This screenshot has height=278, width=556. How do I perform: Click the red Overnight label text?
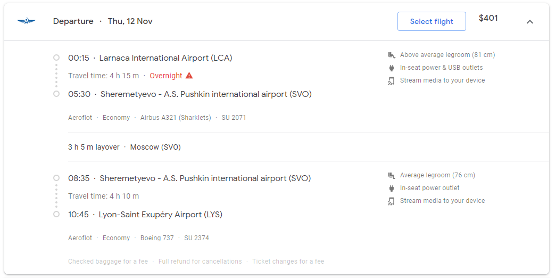[x=166, y=76]
